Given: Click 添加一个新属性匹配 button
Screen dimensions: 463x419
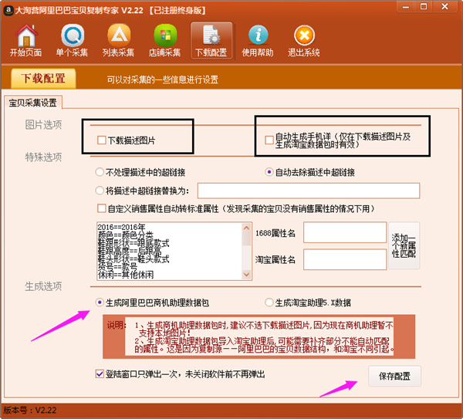Looking at the screenshot, I should click(404, 245).
